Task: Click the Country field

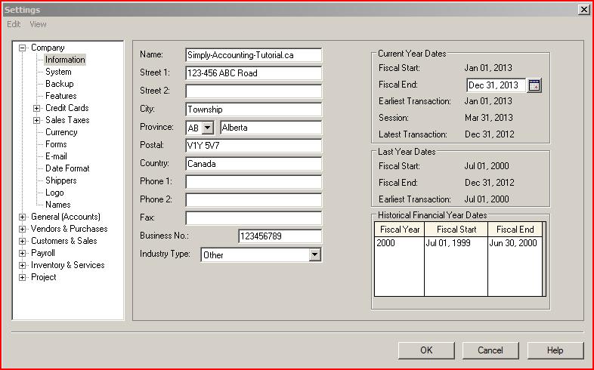Action: [253, 164]
